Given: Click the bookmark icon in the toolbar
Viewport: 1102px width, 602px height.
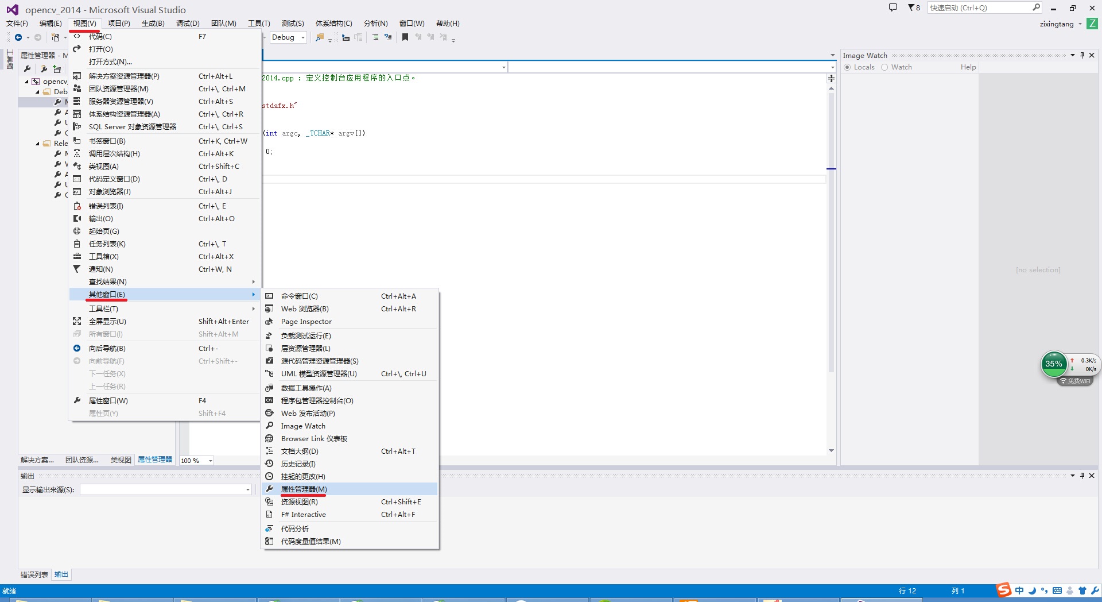Looking at the screenshot, I should (x=405, y=37).
